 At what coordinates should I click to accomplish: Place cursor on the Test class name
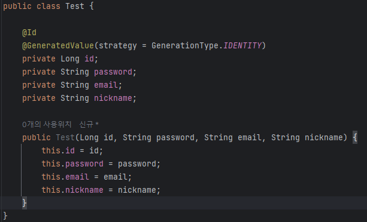pos(75,6)
